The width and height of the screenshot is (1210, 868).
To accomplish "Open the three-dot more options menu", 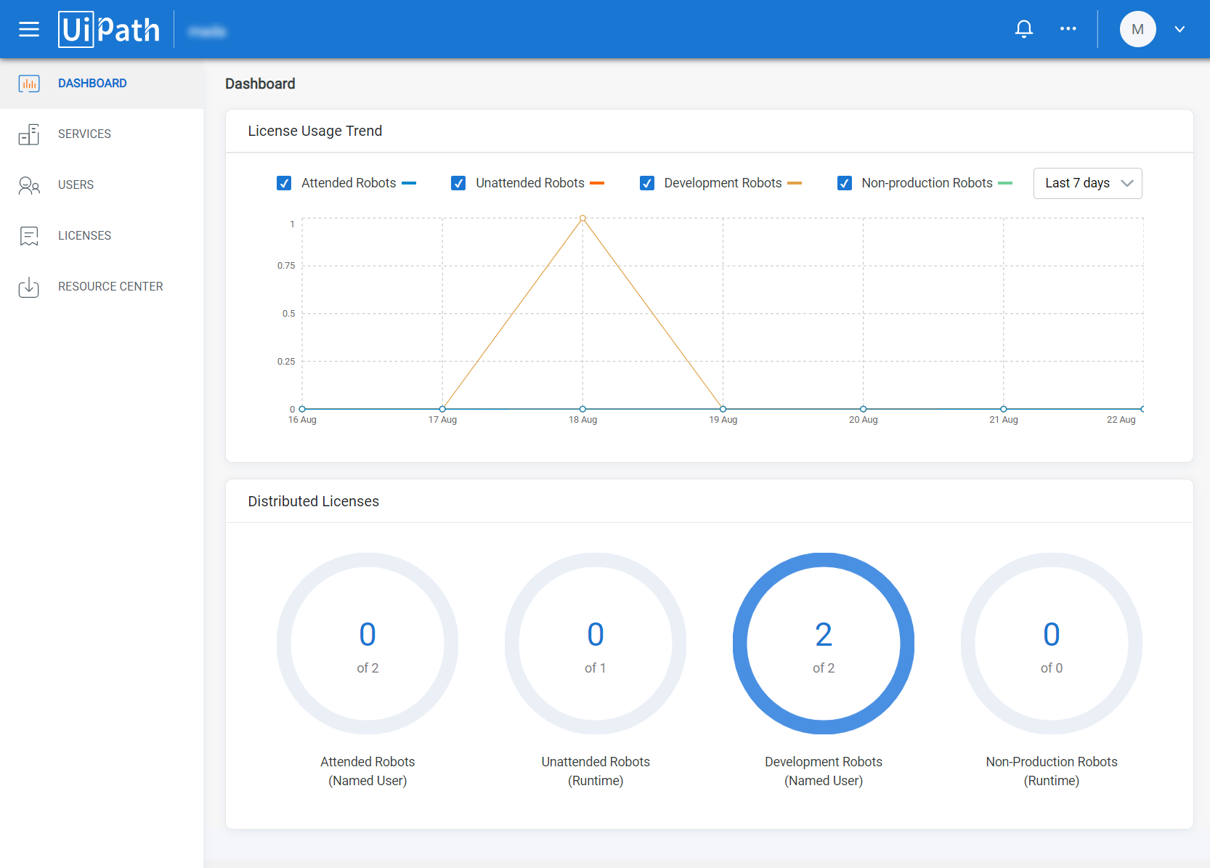I will (x=1068, y=29).
